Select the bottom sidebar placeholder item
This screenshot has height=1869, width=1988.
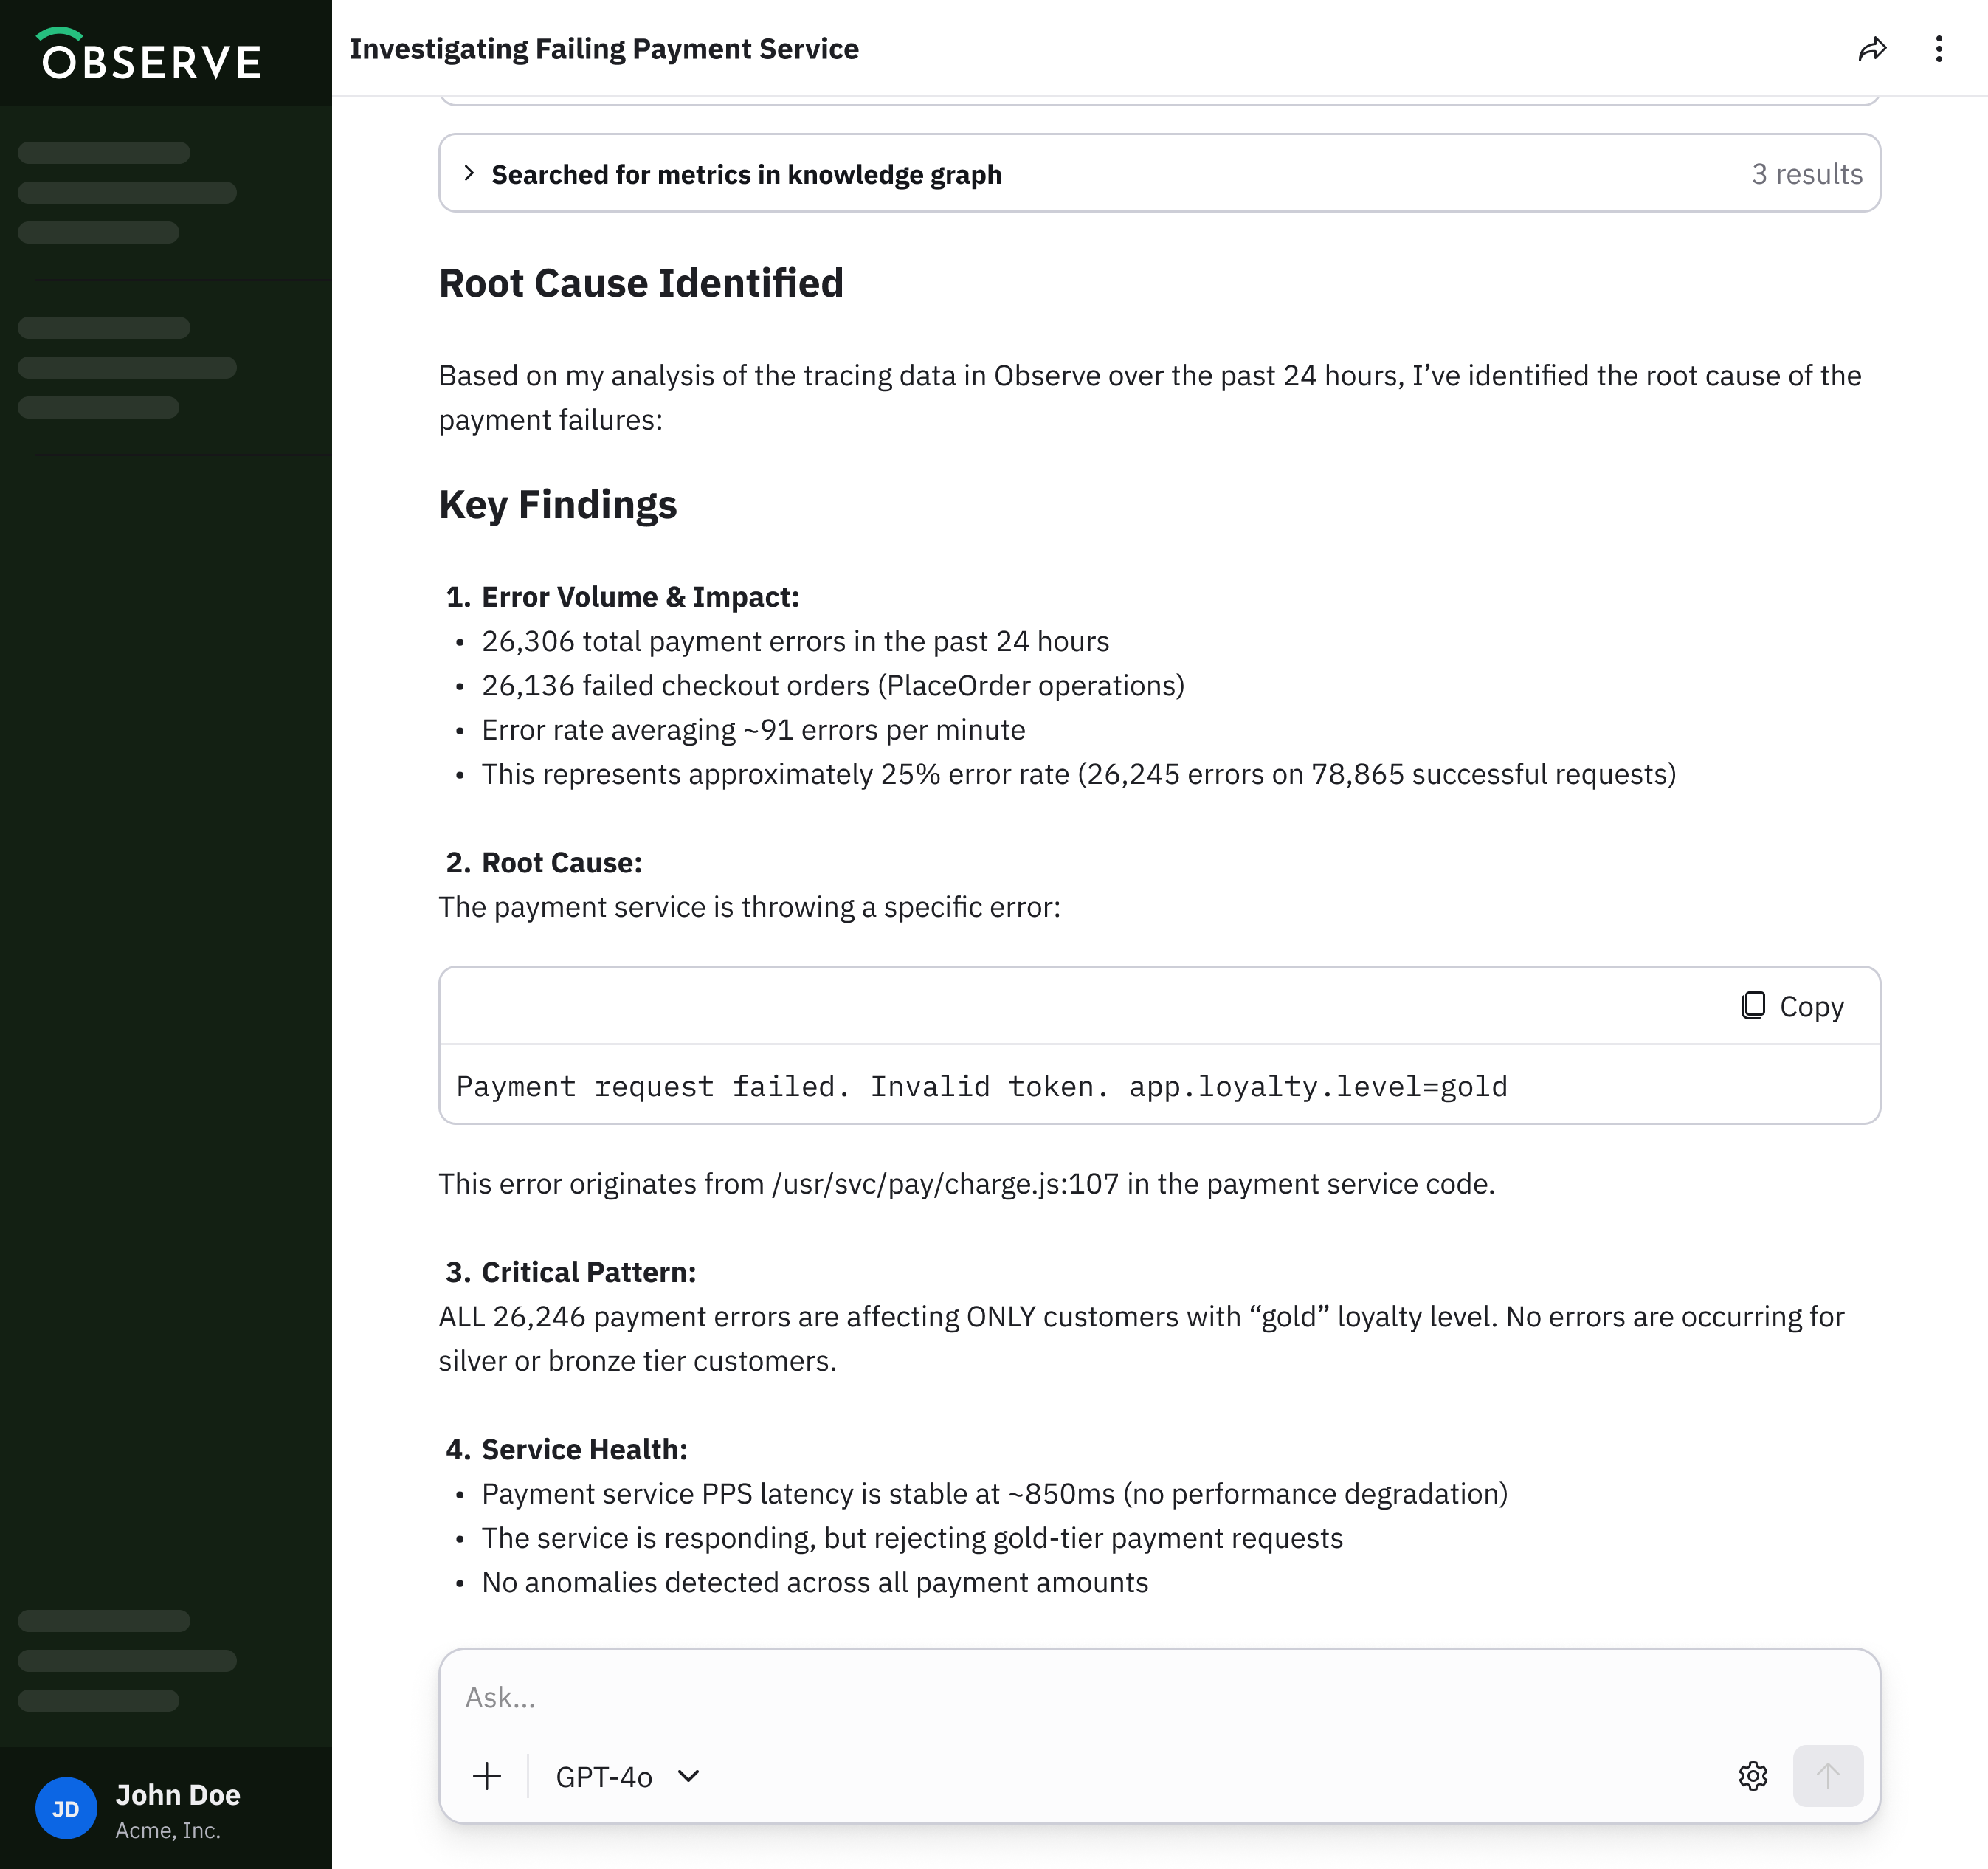(98, 1701)
